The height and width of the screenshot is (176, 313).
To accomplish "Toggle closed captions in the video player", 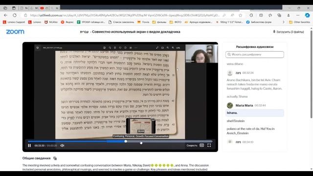I will pyautogui.click(x=202, y=145).
